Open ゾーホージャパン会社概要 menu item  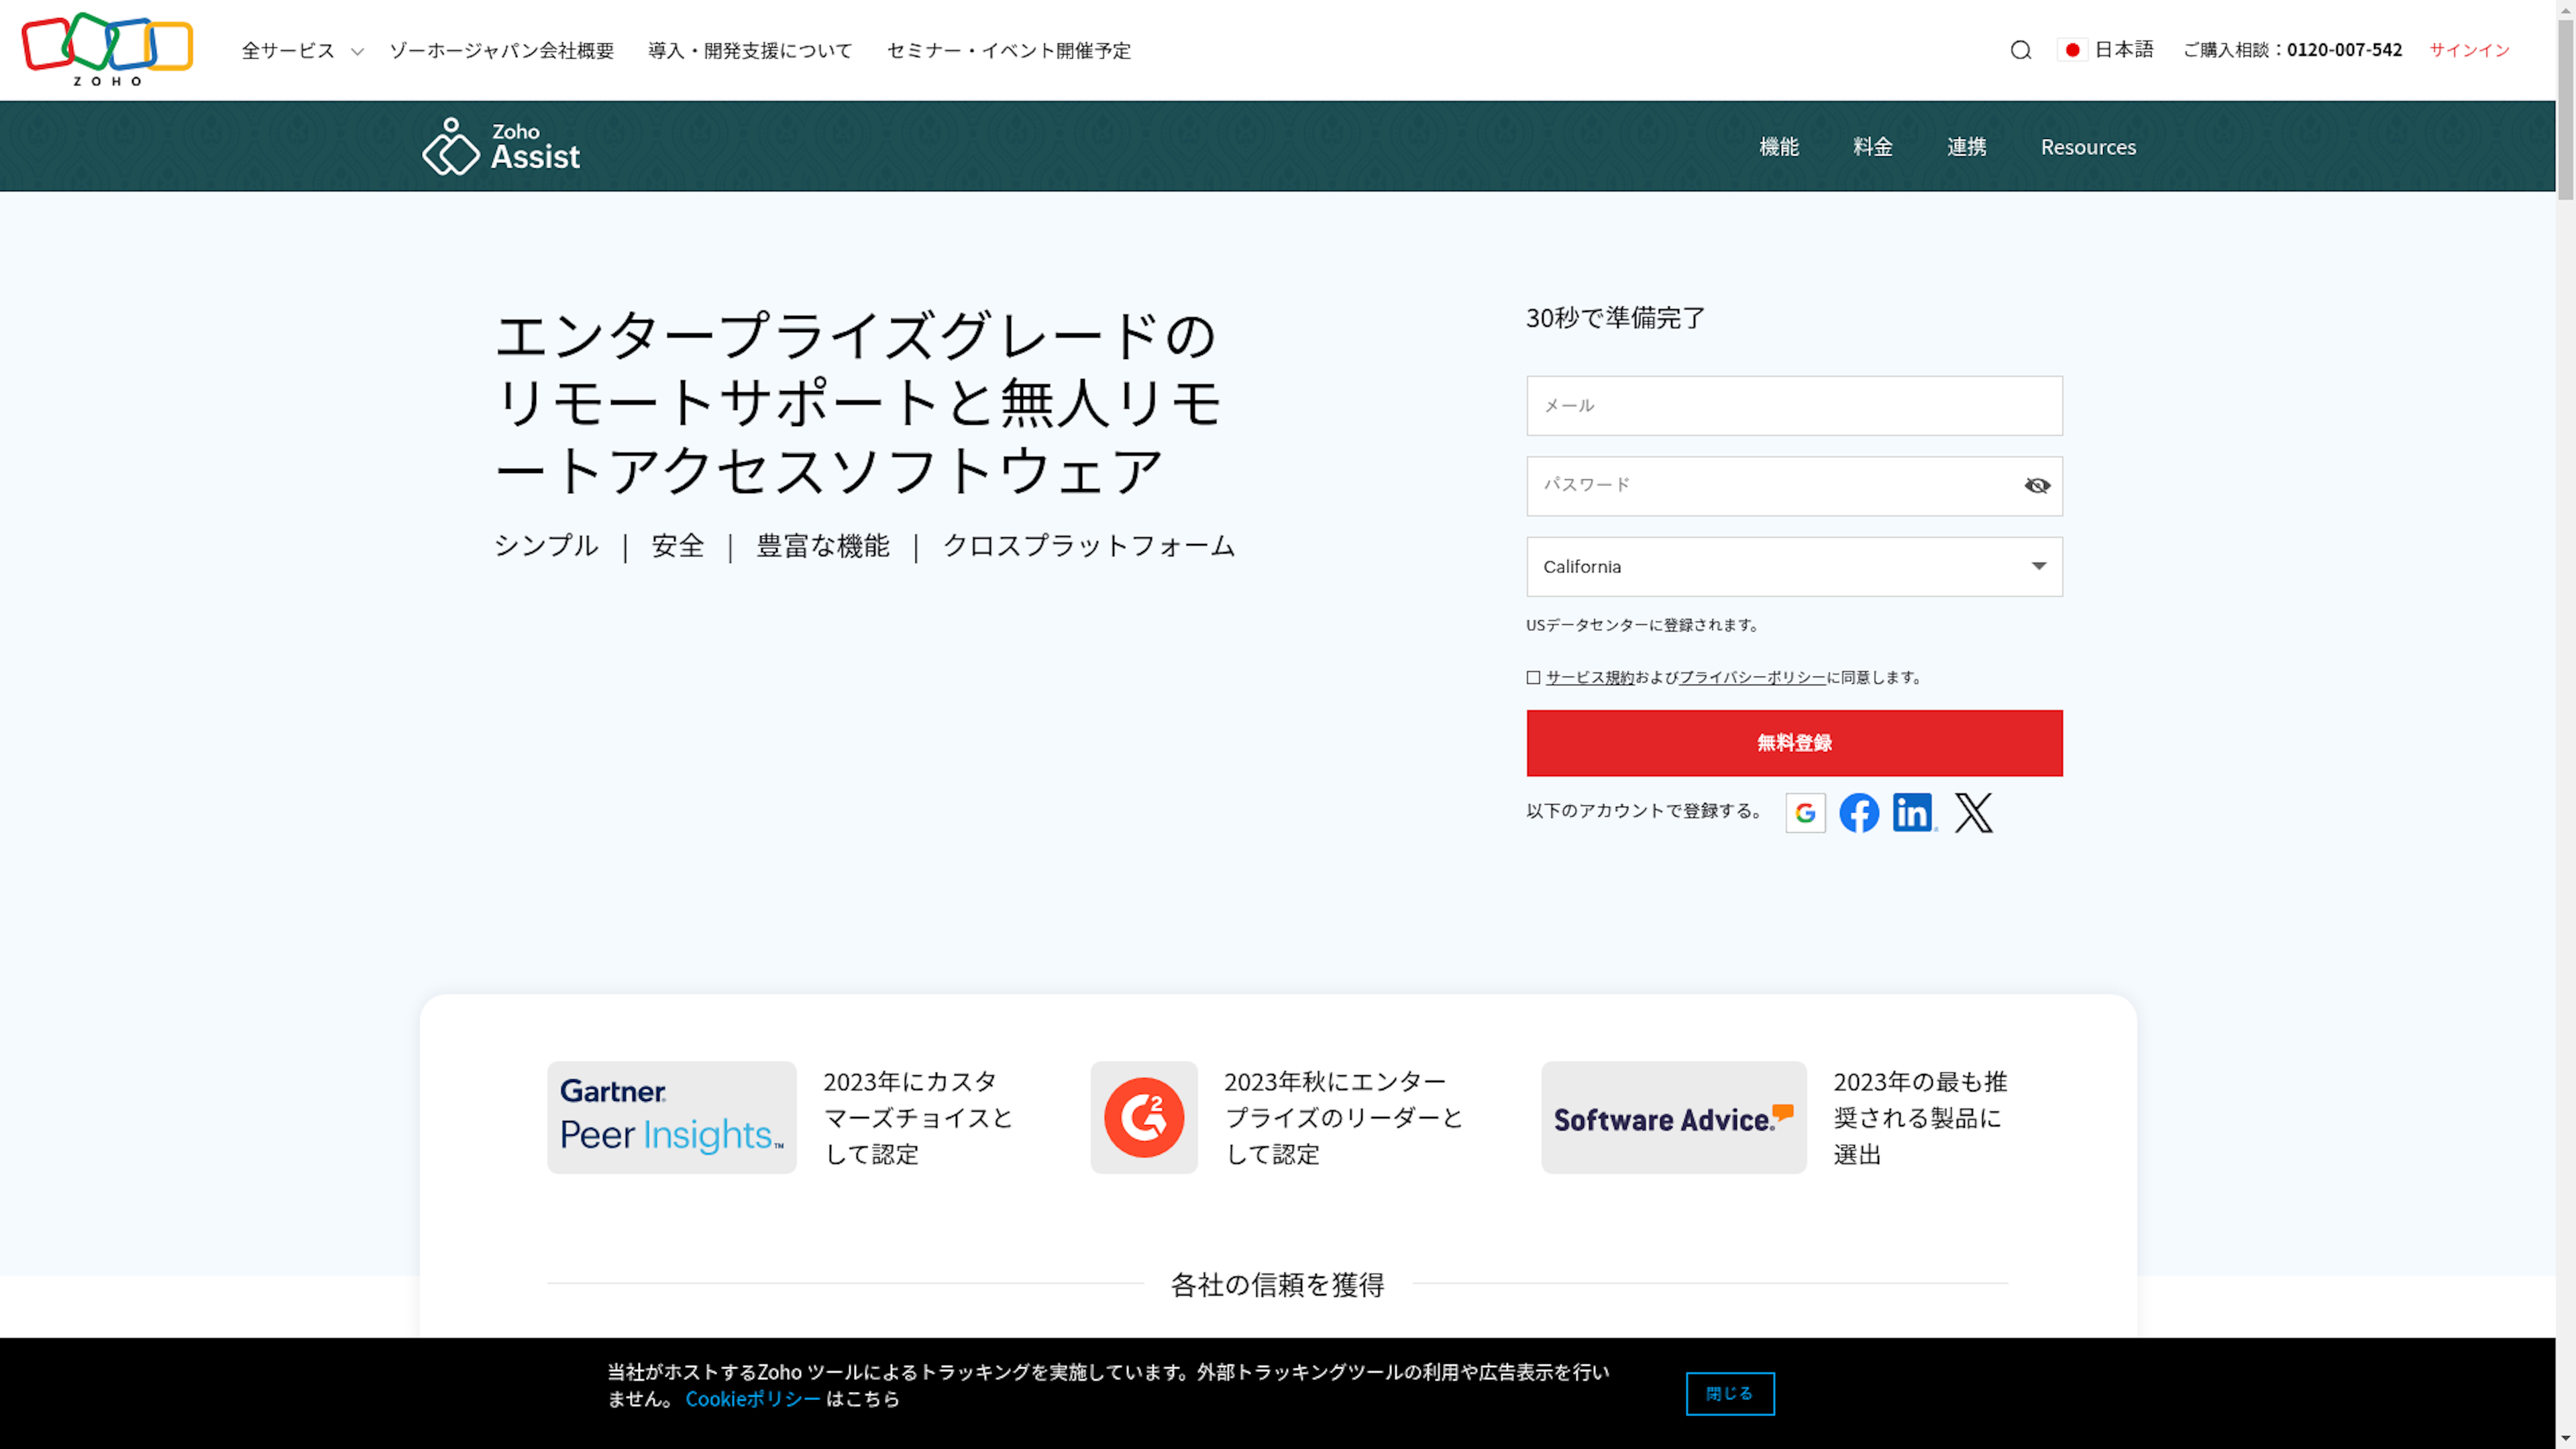click(501, 50)
